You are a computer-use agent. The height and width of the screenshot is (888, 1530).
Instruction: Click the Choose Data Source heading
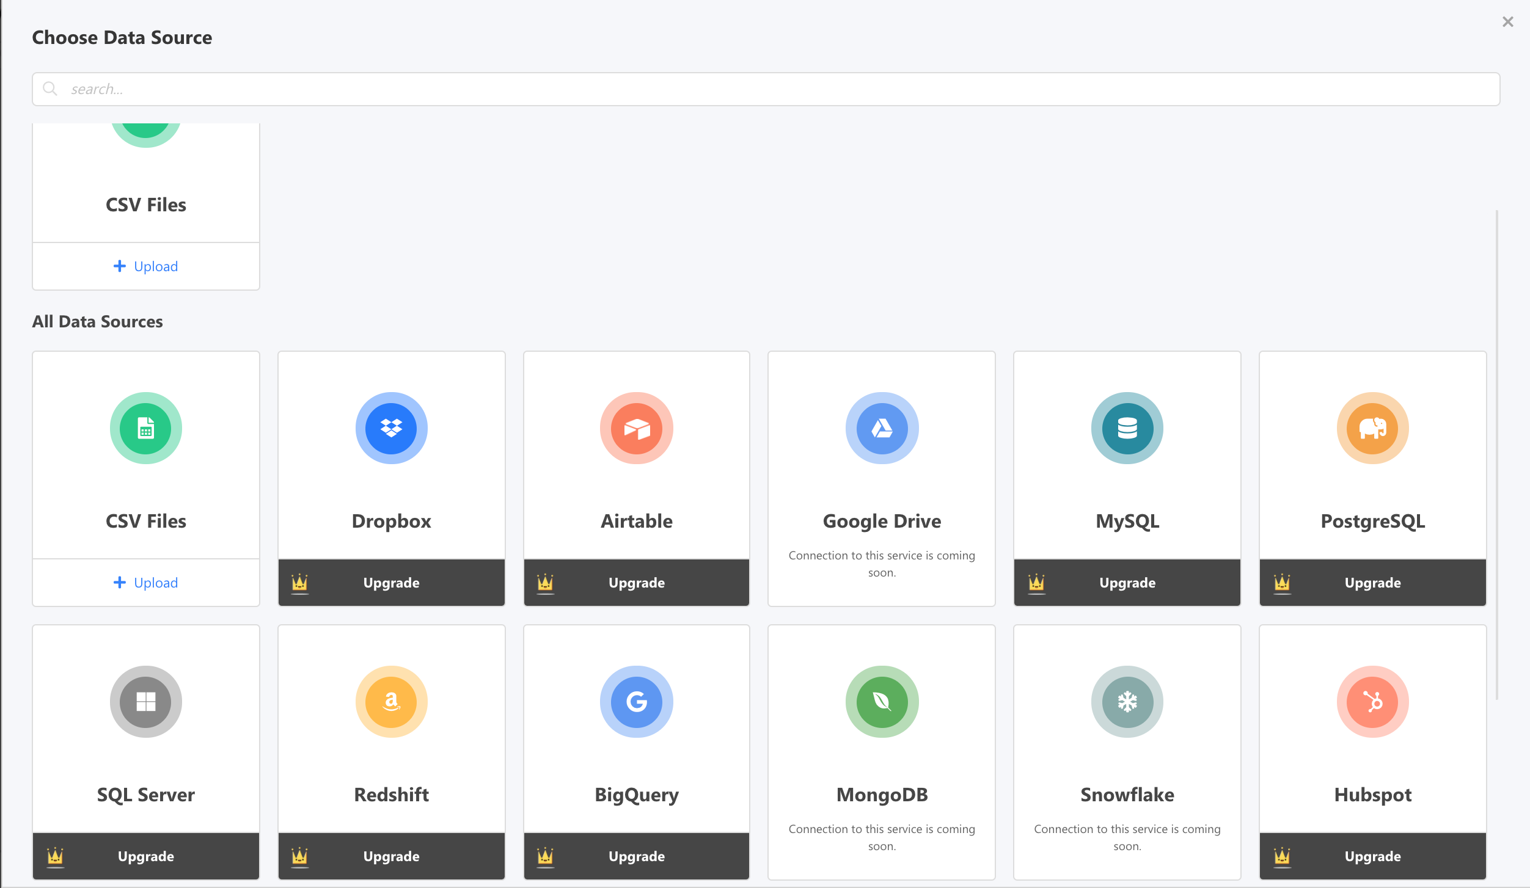click(x=122, y=37)
